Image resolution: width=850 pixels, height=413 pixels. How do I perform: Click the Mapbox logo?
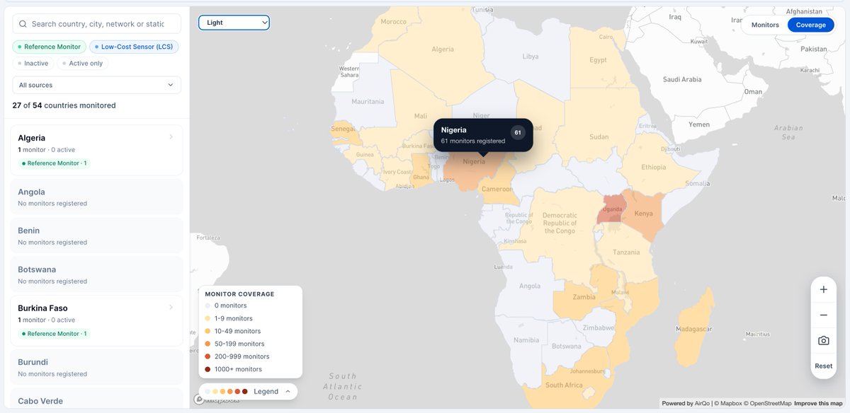point(218,400)
